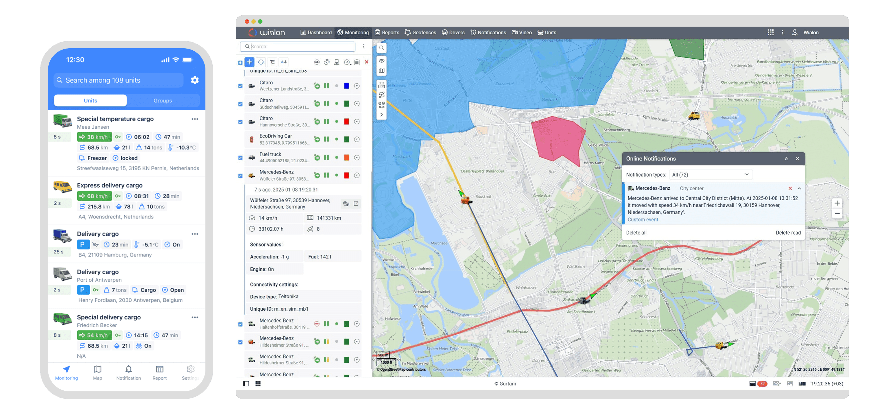889x420 pixels.
Task: Toggle the select-all units checkbox
Action: [240, 62]
